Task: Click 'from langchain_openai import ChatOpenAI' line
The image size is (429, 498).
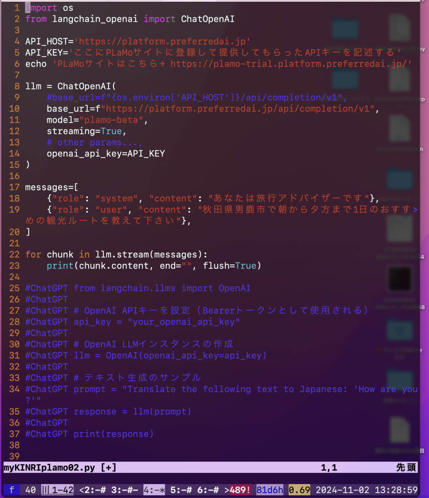Action: [130, 19]
